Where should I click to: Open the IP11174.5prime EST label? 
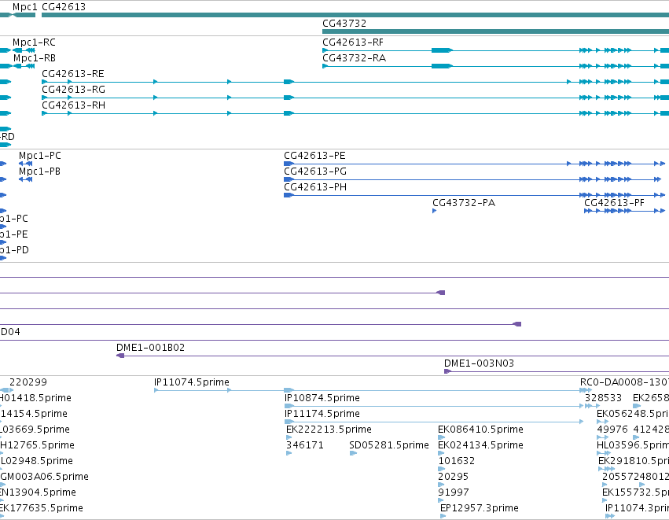pyautogui.click(x=322, y=414)
